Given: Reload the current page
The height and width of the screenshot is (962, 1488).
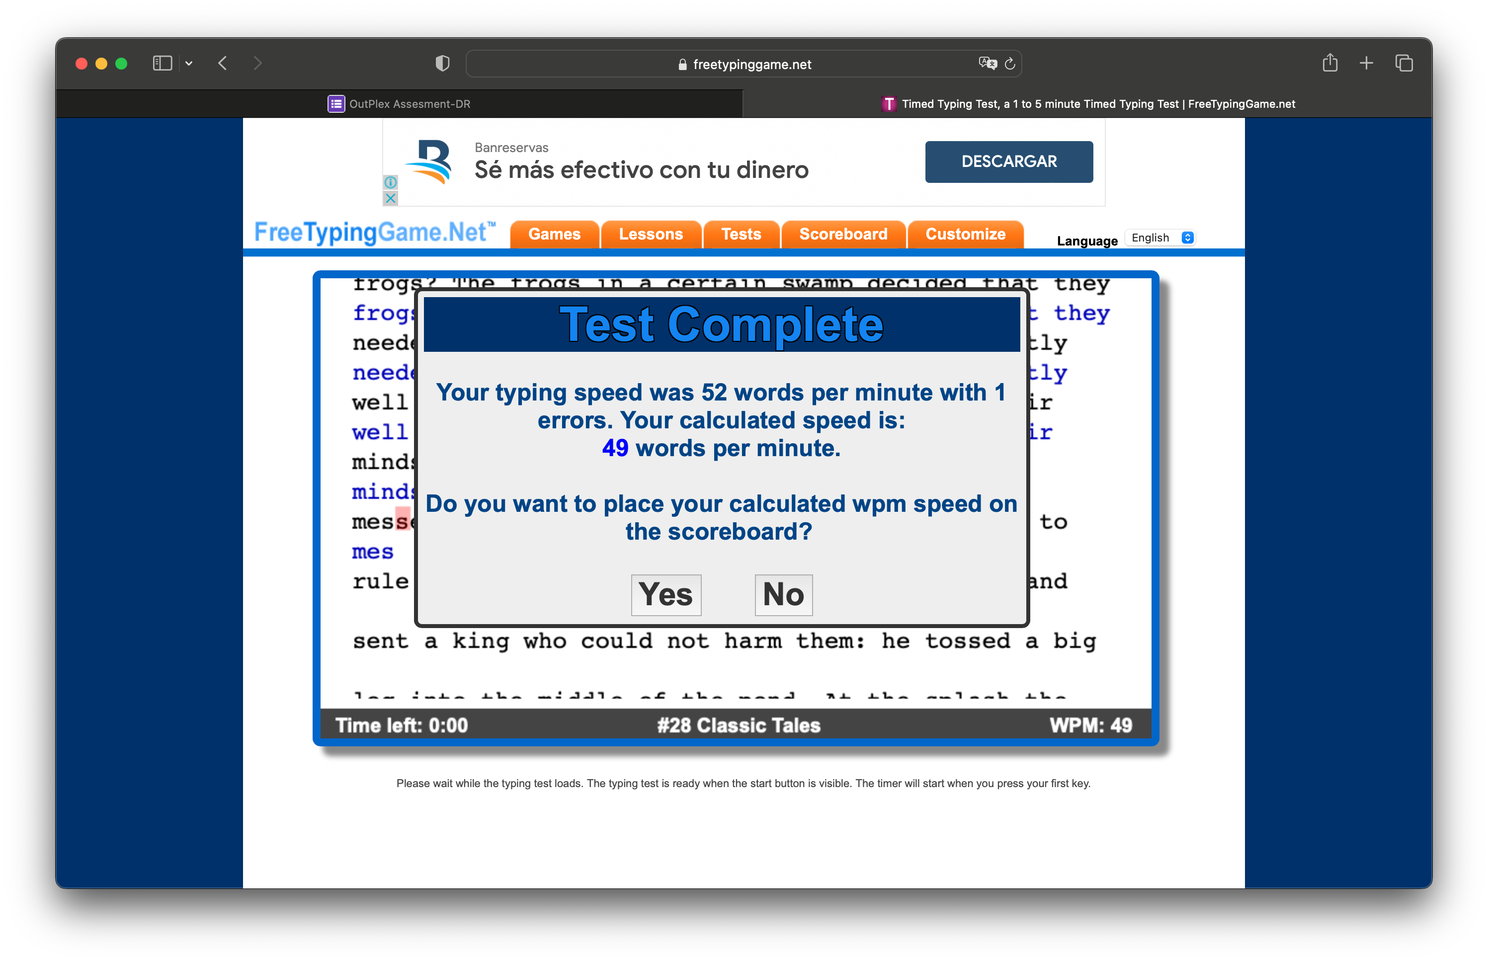Looking at the screenshot, I should coord(1009,64).
